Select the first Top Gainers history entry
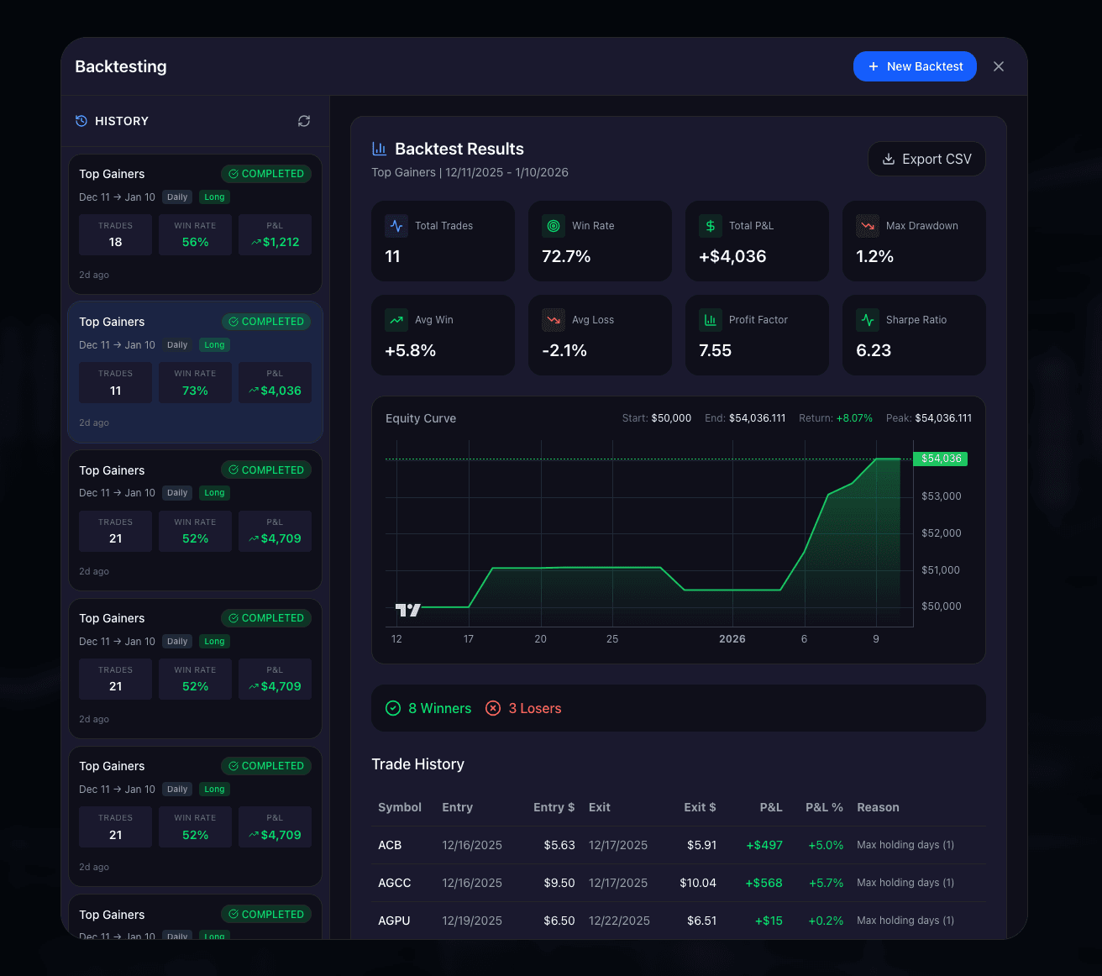Viewport: 1102px width, 976px height. [x=195, y=224]
